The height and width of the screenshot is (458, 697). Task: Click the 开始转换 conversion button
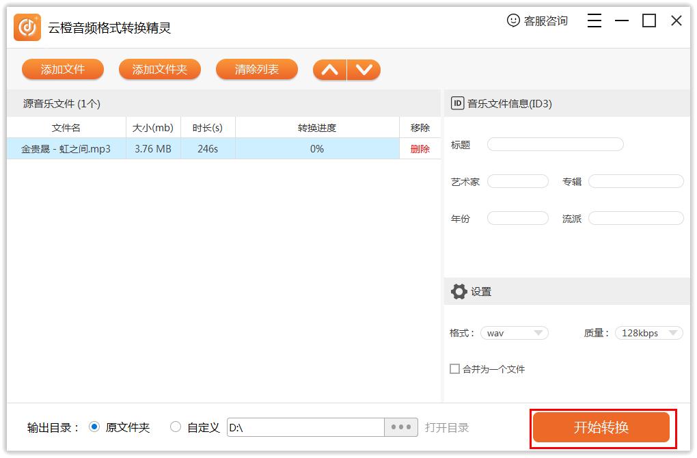(601, 427)
